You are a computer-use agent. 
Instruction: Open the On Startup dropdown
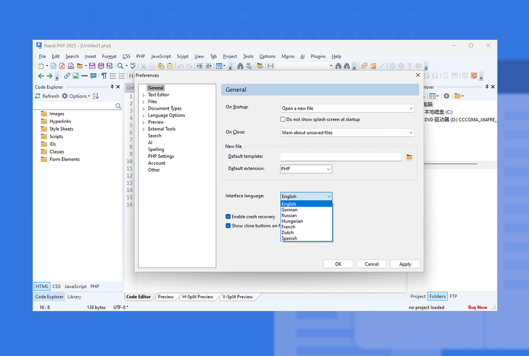click(x=347, y=108)
